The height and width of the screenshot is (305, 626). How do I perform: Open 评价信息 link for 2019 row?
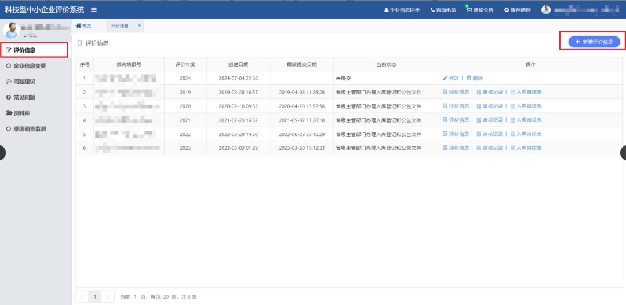point(456,92)
